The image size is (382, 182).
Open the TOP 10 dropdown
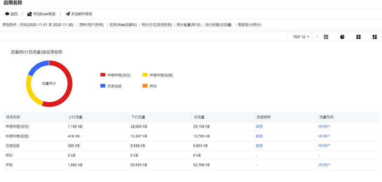[x=301, y=37]
